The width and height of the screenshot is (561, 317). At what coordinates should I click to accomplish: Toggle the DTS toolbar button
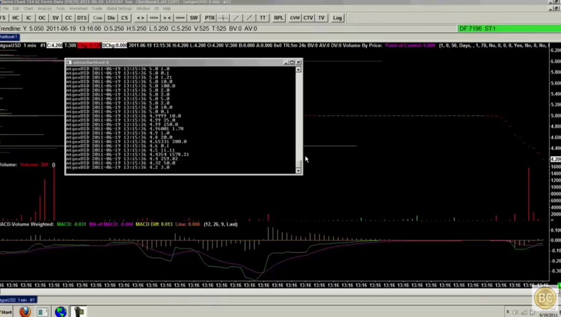[x=82, y=18]
